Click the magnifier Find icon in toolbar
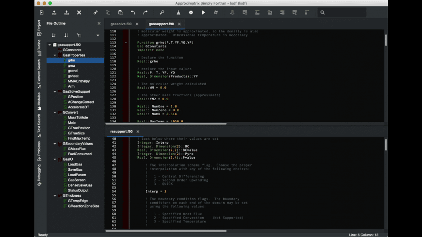The height and width of the screenshot is (237, 422). (x=162, y=12)
